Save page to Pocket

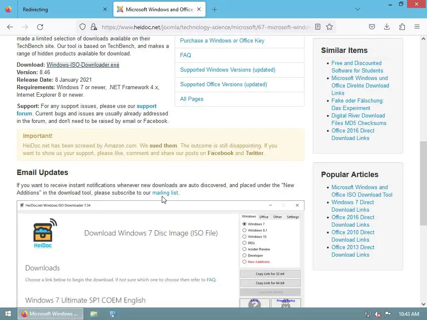[372, 27]
